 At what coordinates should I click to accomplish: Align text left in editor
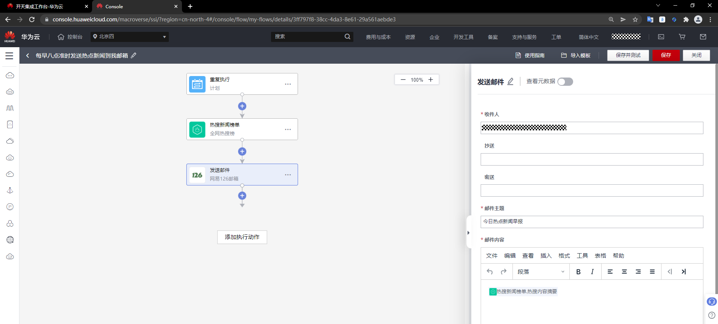click(610, 272)
